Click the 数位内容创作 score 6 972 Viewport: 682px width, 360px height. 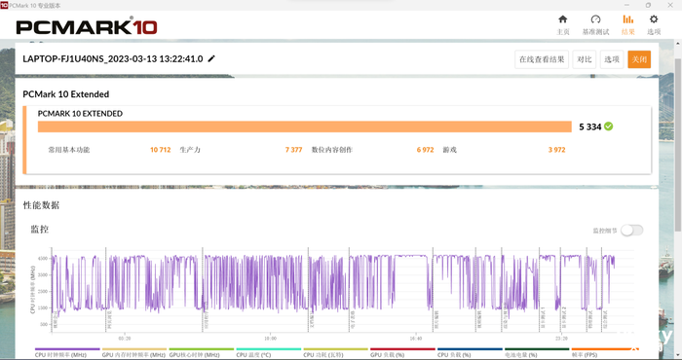pyautogui.click(x=425, y=150)
